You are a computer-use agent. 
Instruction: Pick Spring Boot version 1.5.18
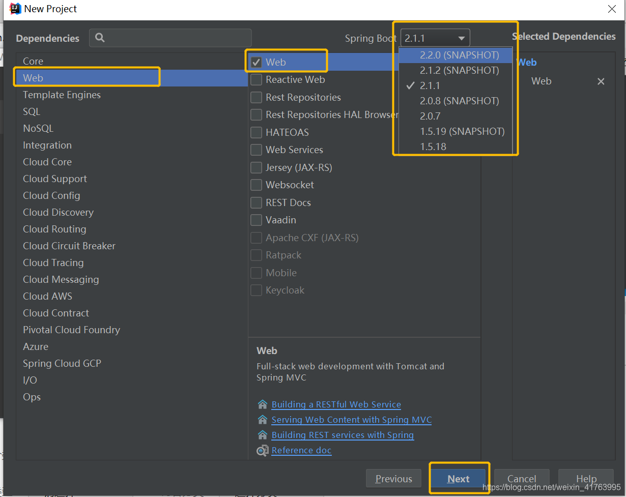[x=456, y=147]
